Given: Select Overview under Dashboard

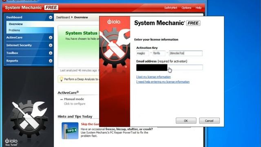Looking at the screenshot, I should pos(30,24).
